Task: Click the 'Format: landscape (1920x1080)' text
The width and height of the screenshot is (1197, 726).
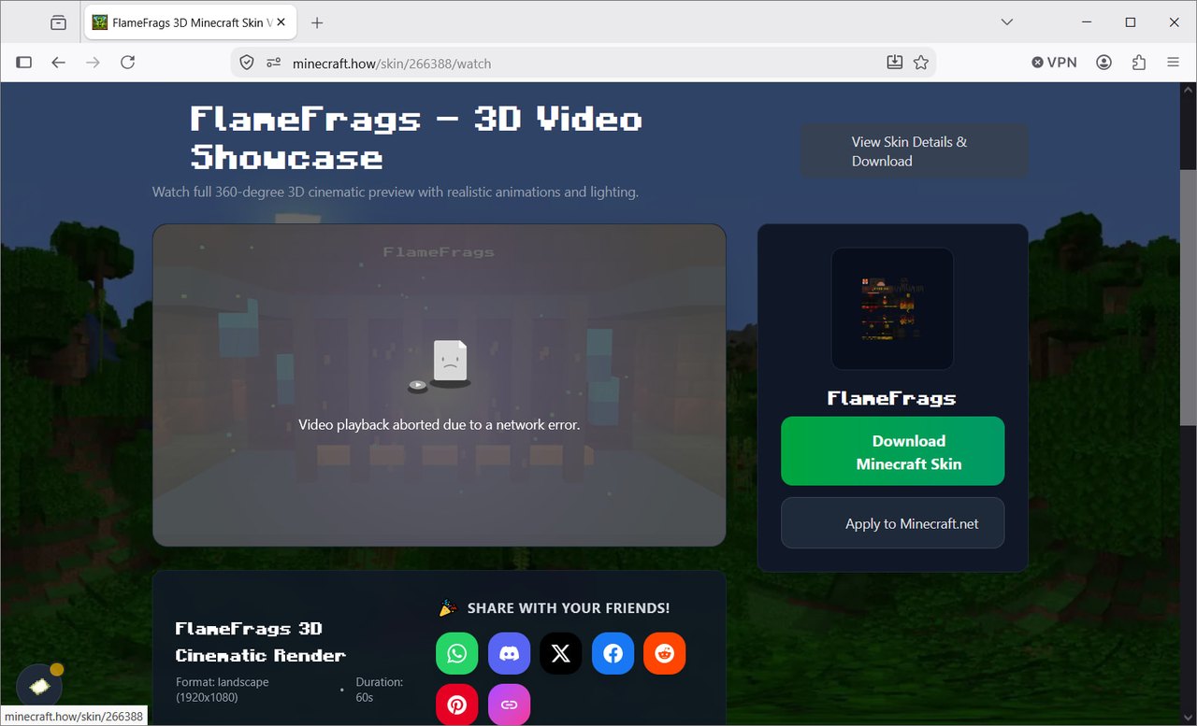Action: 223,690
